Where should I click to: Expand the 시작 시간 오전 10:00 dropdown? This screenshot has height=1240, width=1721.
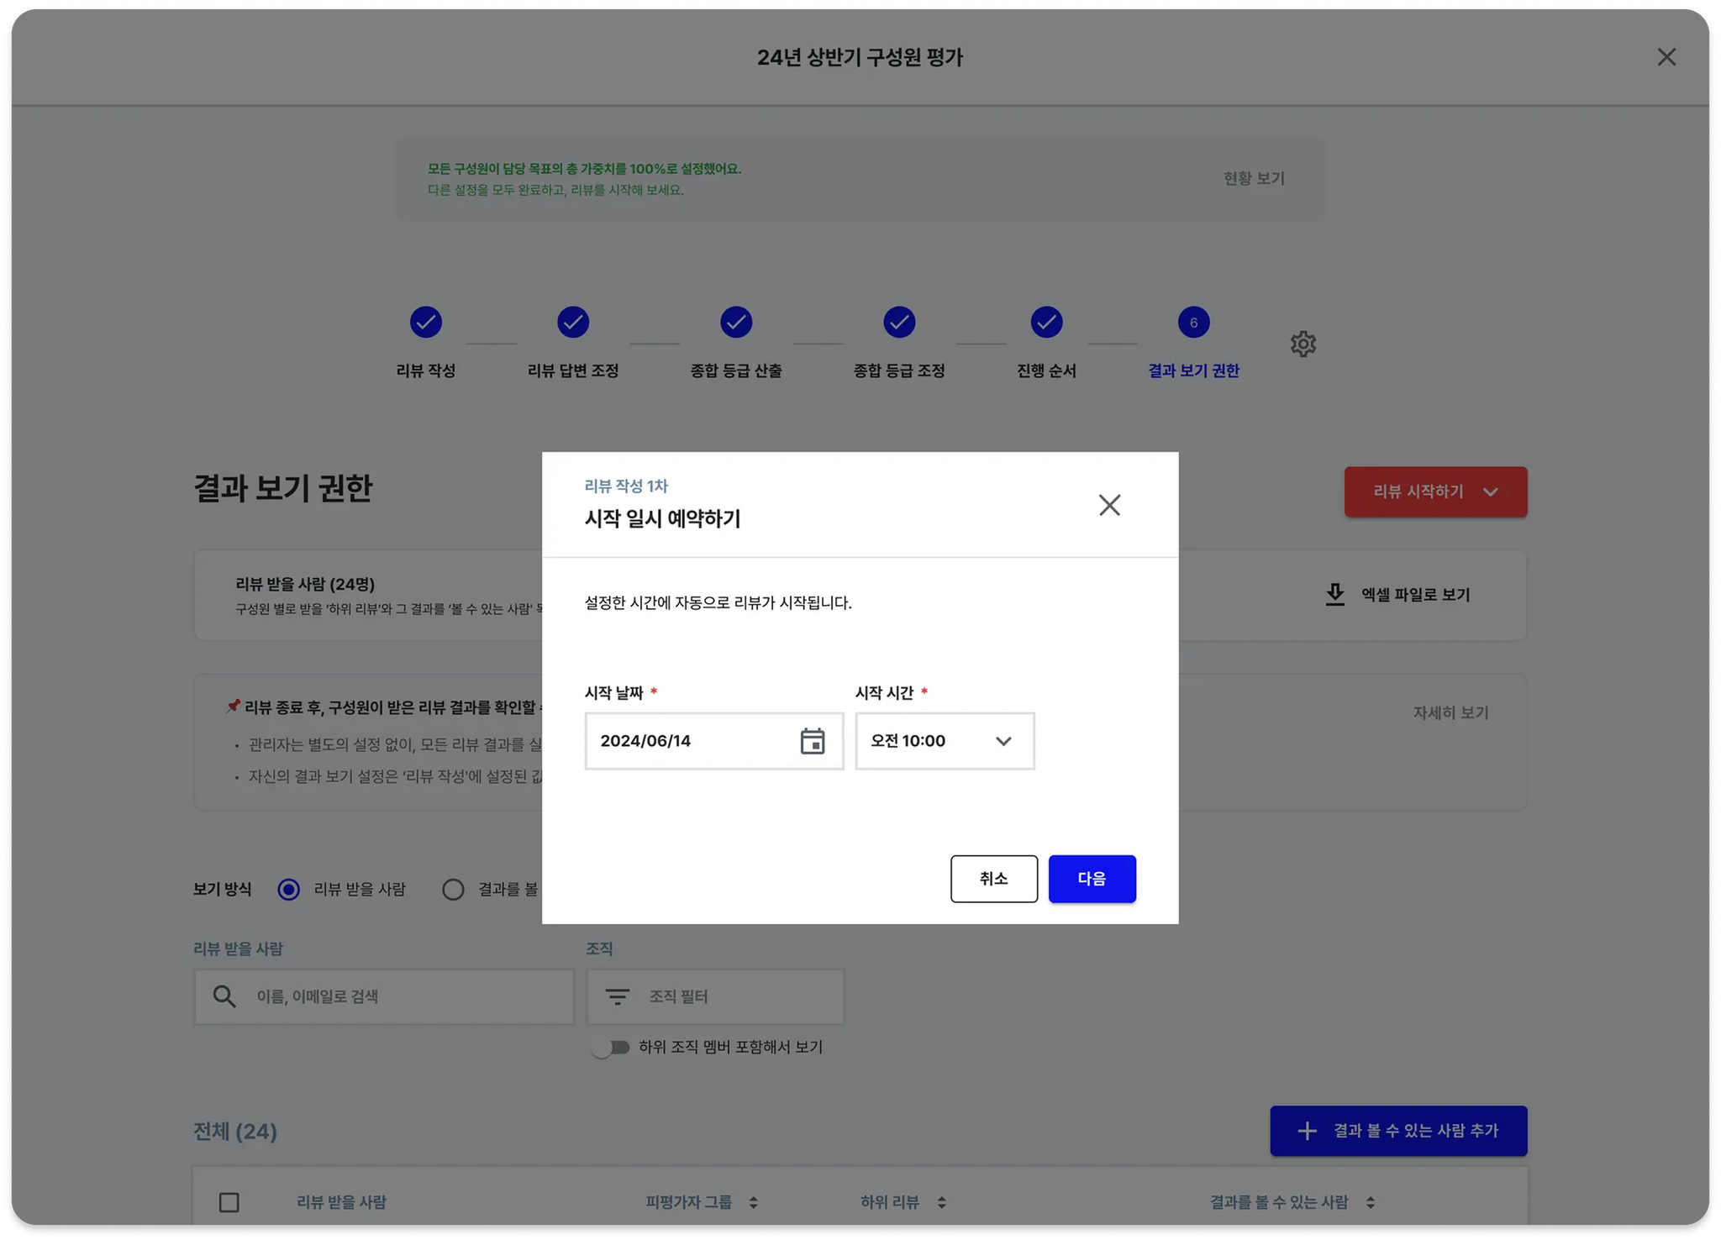tap(945, 741)
